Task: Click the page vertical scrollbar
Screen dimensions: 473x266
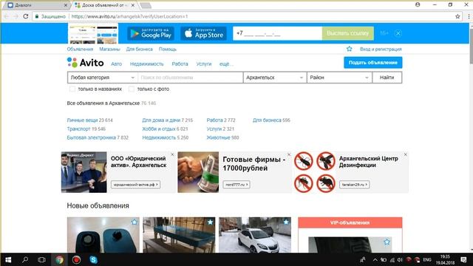Action: pyautogui.click(x=471, y=45)
